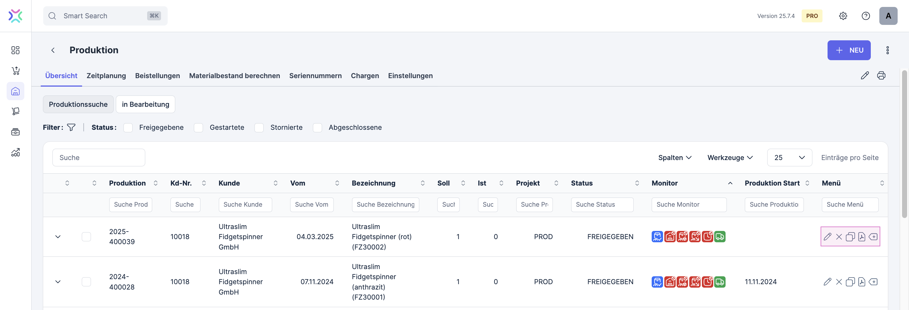Click the in Bearbeitung button
Image resolution: width=909 pixels, height=310 pixels.
(x=145, y=104)
